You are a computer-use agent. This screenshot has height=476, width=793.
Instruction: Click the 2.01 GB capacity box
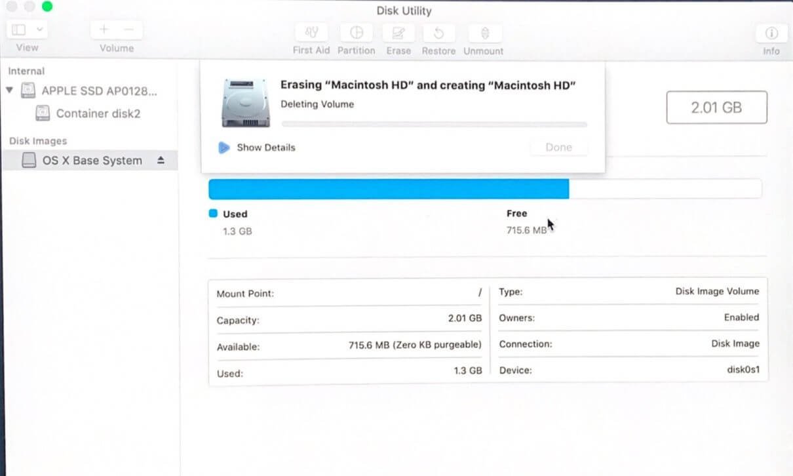click(716, 108)
